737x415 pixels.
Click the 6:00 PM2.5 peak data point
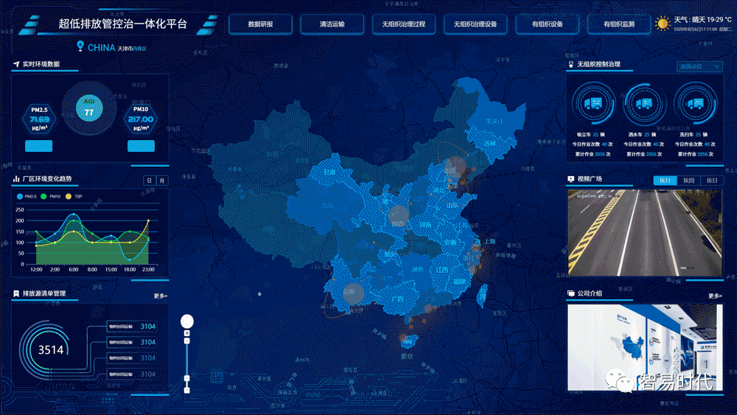(73, 215)
